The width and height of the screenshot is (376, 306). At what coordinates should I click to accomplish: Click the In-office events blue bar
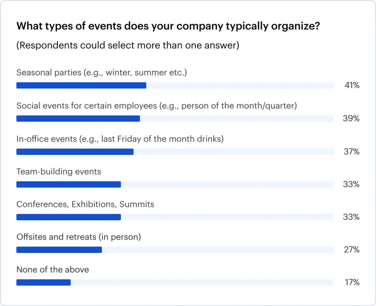(75, 152)
